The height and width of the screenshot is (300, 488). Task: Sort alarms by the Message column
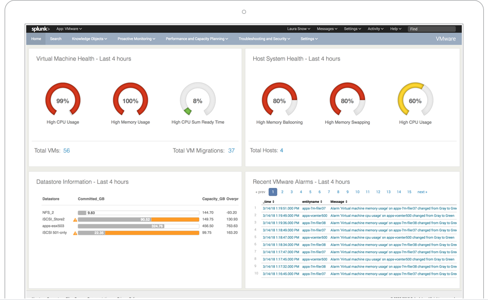339,202
